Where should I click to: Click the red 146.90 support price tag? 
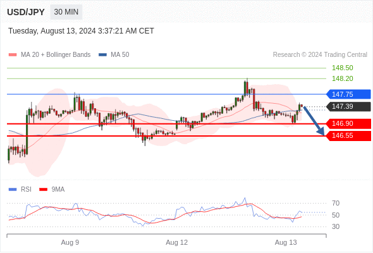click(x=348, y=123)
